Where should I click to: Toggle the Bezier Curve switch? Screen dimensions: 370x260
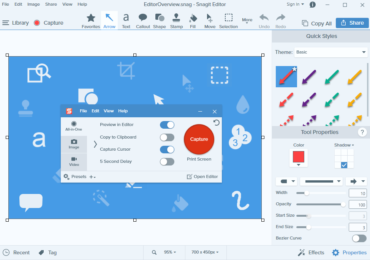[x=359, y=238]
